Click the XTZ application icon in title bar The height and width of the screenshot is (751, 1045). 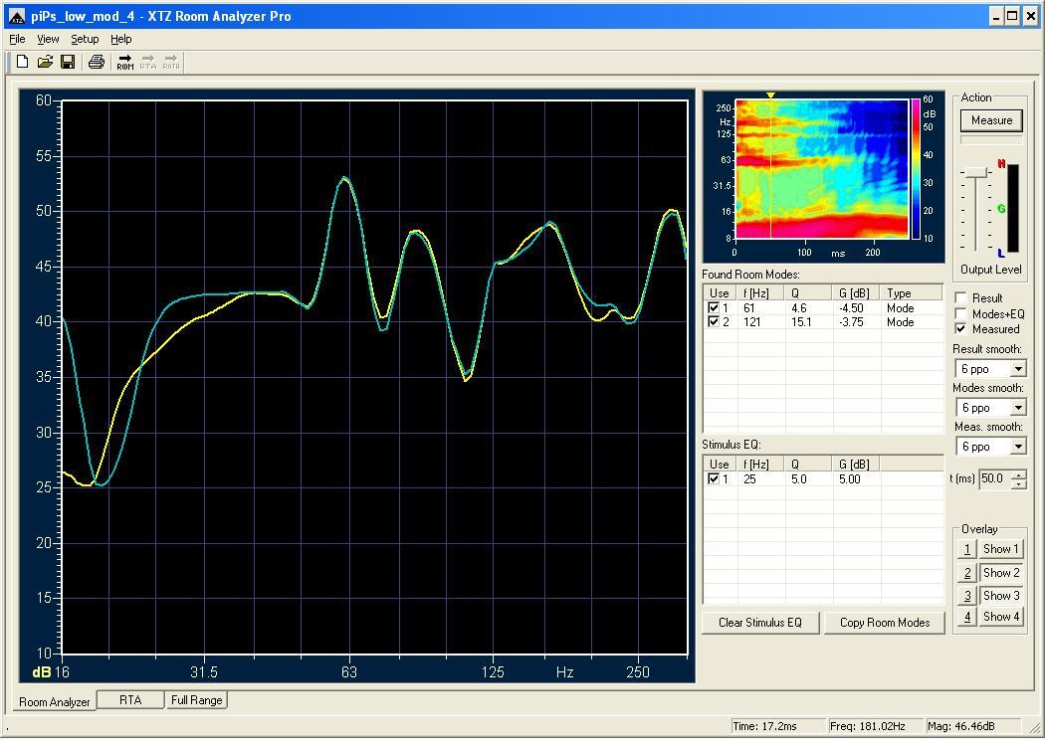[x=17, y=16]
